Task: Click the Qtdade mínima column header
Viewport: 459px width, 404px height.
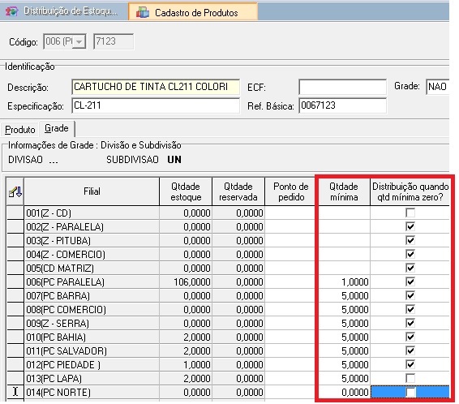Action: click(x=344, y=191)
